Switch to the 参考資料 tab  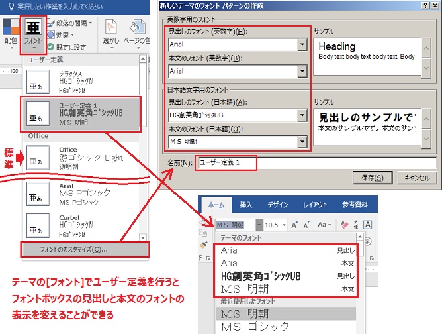click(x=355, y=205)
